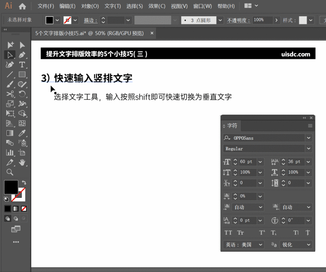This screenshot has height=272, width=326.
Task: Toggle Strikethrough text style
Action: tap(307, 233)
